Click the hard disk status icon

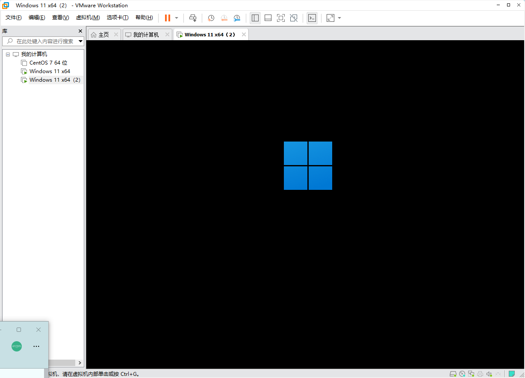coord(453,374)
